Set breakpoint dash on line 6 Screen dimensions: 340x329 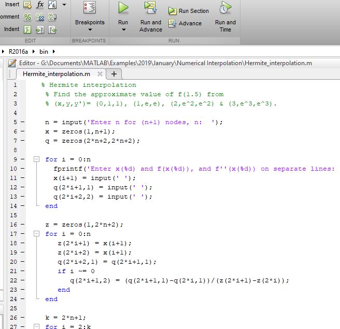pos(23,131)
